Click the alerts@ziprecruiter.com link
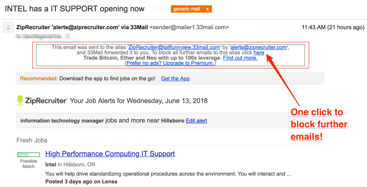The image size is (367, 187). [x=258, y=47]
